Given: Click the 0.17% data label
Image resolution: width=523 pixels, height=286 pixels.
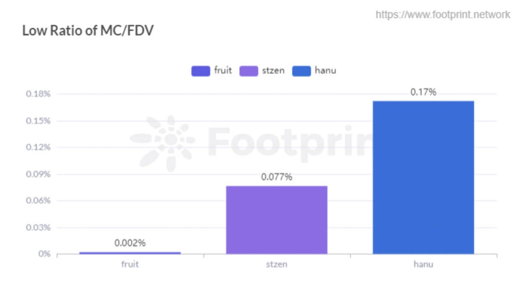Looking at the screenshot, I should point(423,92).
